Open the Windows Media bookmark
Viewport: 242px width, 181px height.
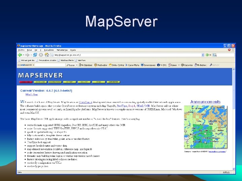click(66, 60)
